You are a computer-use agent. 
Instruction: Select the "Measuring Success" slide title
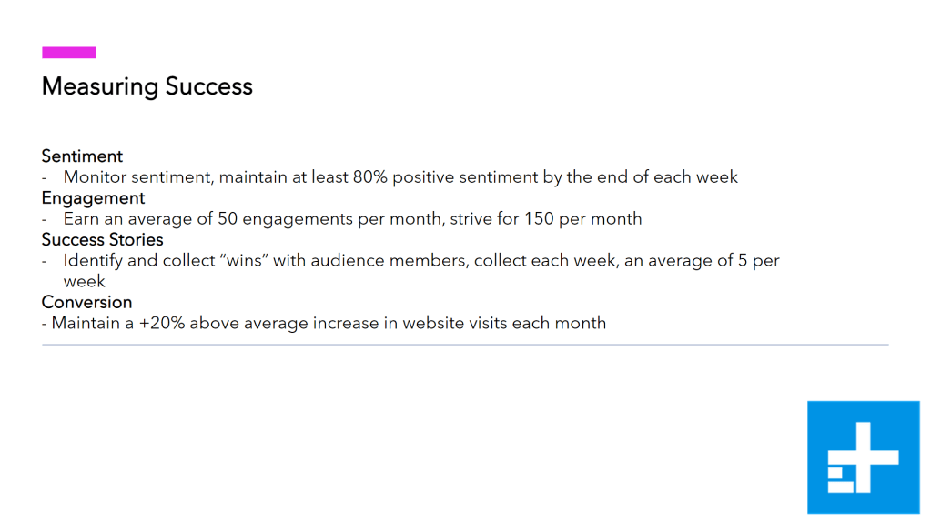point(147,86)
